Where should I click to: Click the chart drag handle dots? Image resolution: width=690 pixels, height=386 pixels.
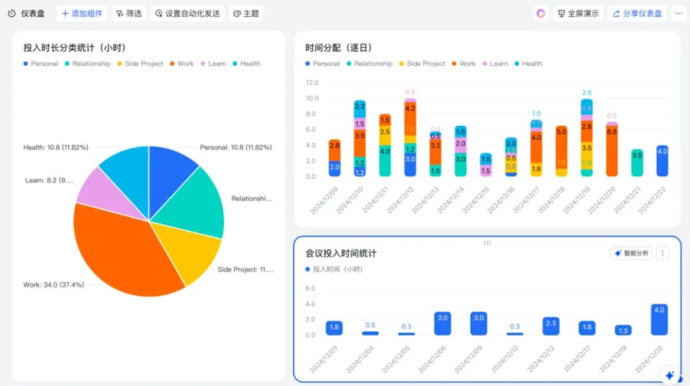coord(487,242)
